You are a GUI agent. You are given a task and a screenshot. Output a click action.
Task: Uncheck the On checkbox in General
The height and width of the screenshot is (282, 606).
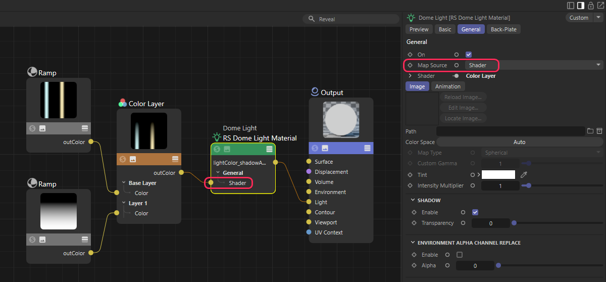coord(469,55)
